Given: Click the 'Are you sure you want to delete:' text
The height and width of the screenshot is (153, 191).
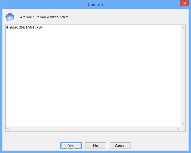Looking at the screenshot, I should [x=45, y=17].
